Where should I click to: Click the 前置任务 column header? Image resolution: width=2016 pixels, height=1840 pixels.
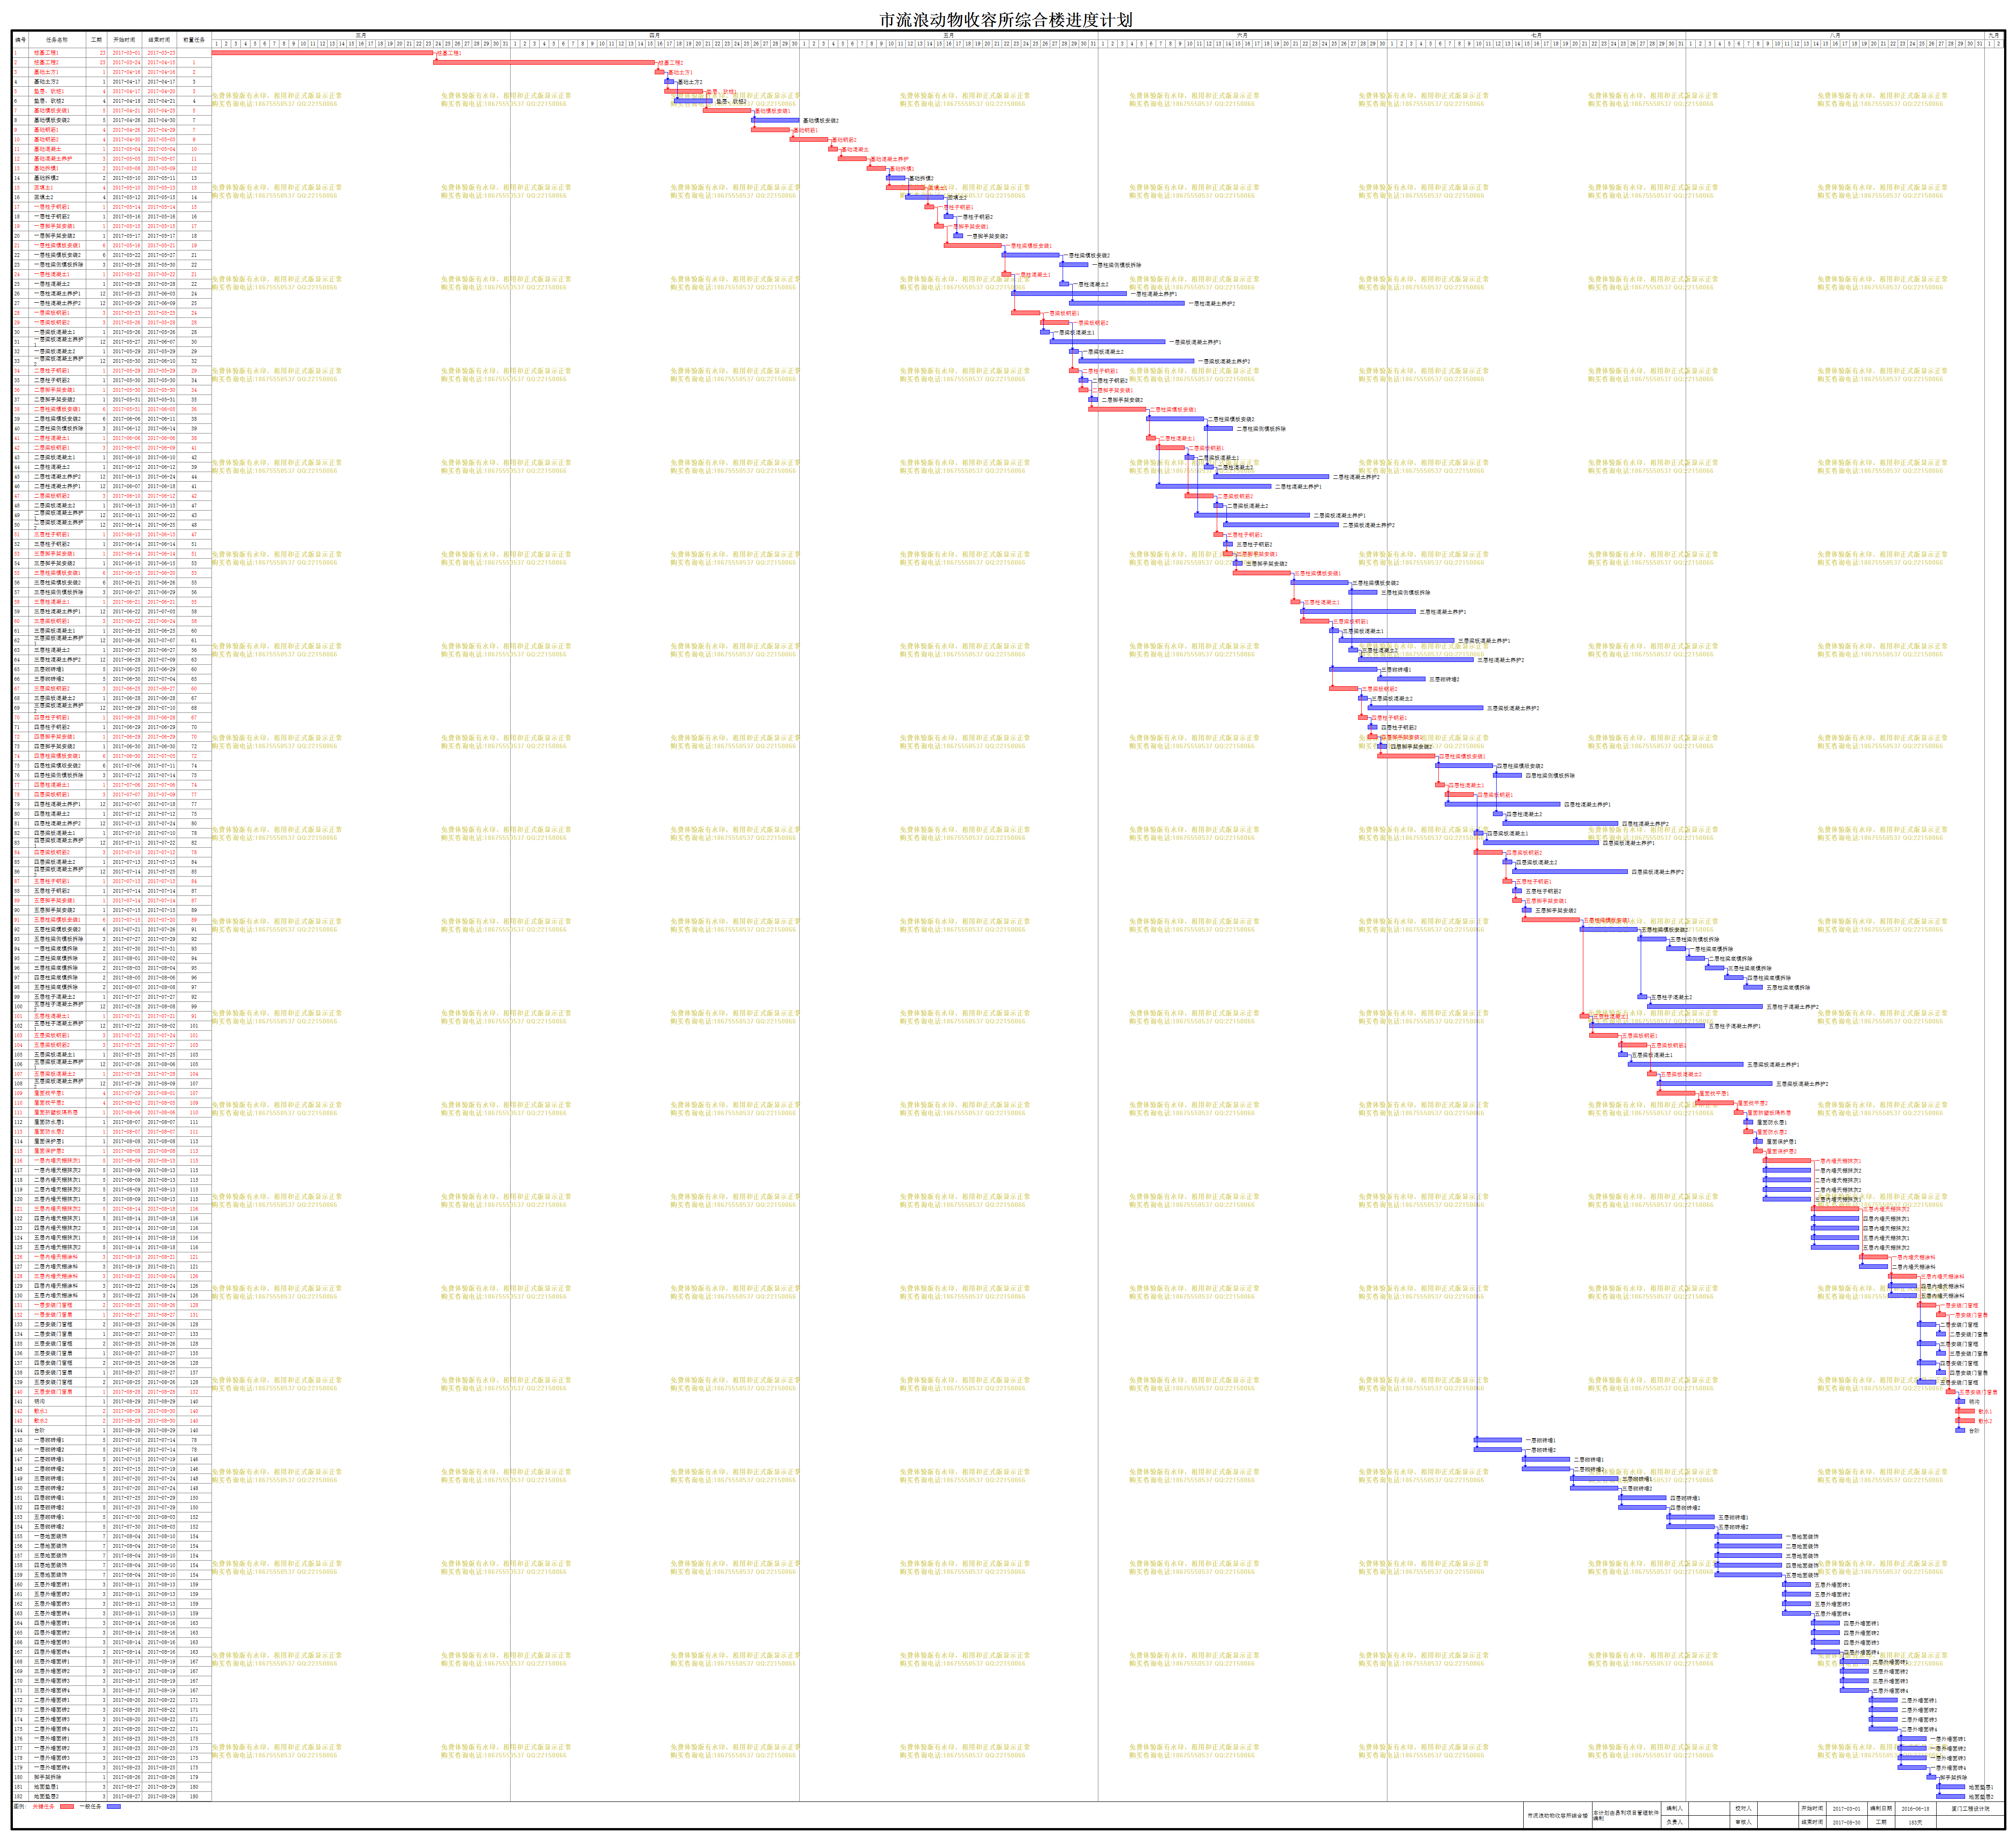194,40
